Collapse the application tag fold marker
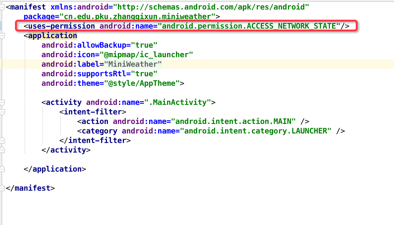 pos(2,36)
